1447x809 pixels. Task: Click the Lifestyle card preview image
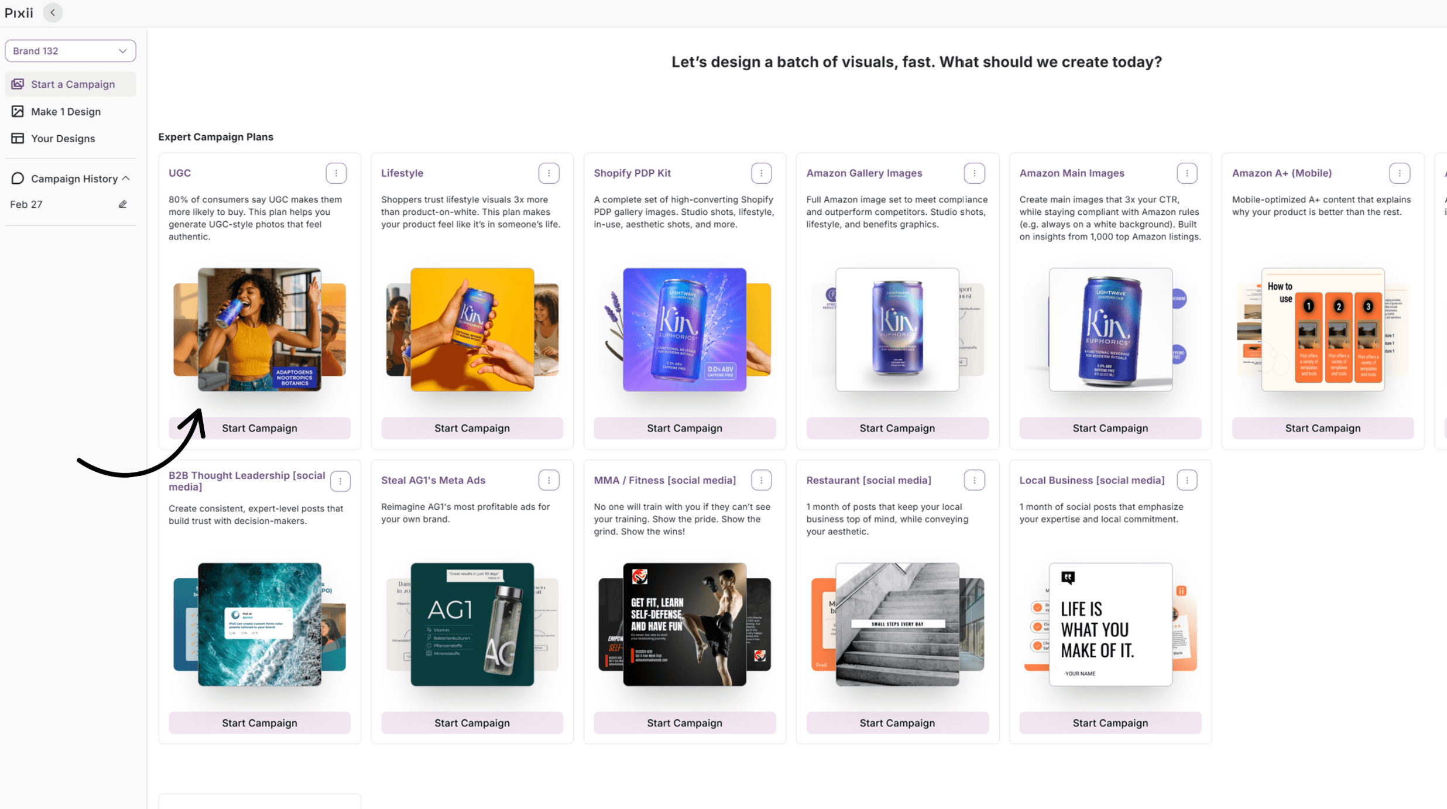point(472,330)
